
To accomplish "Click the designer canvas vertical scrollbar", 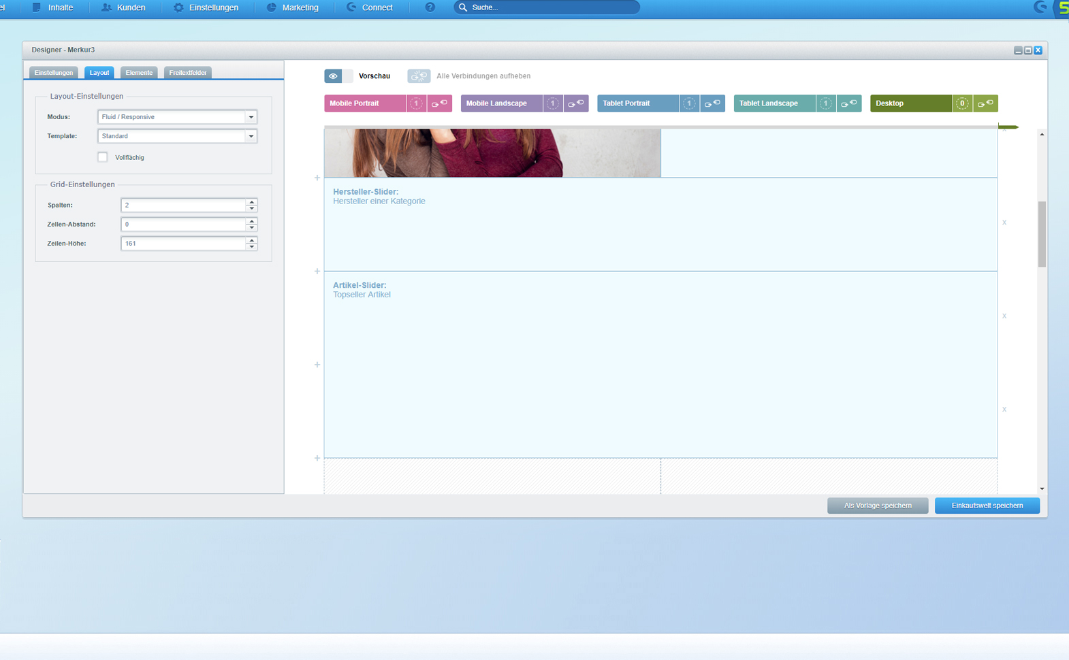I will tap(1042, 234).
